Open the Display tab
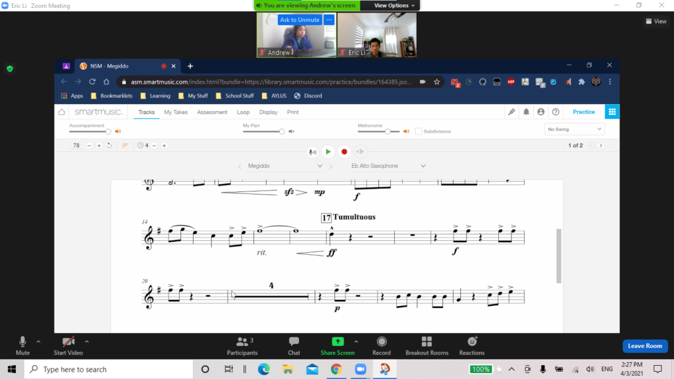The width and height of the screenshot is (674, 379). point(269,112)
